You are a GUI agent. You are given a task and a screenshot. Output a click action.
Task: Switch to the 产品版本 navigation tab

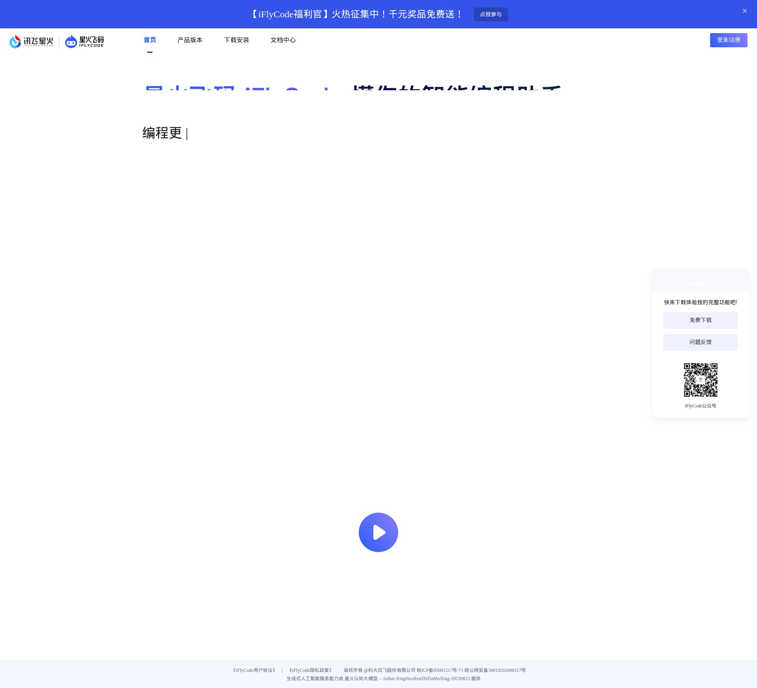click(190, 40)
